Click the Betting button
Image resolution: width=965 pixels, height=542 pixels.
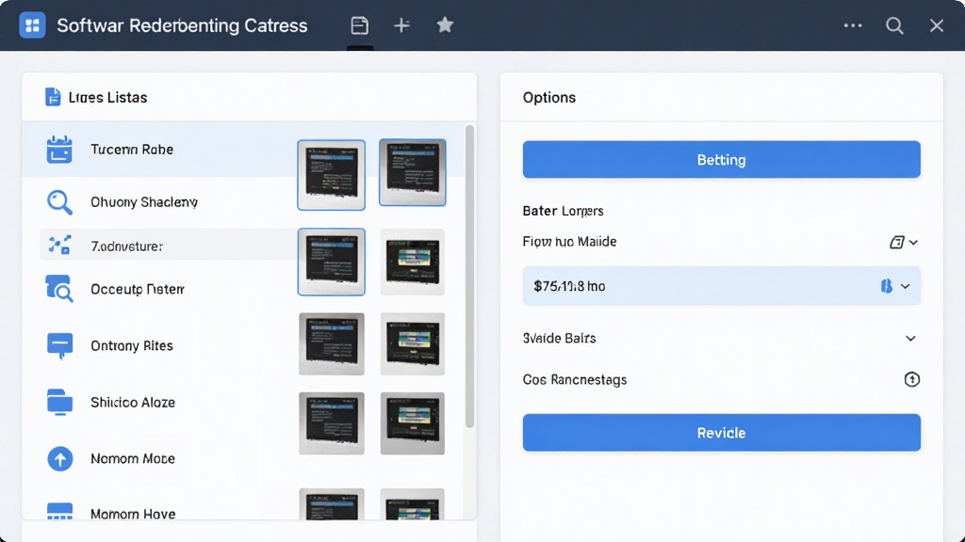click(x=721, y=160)
